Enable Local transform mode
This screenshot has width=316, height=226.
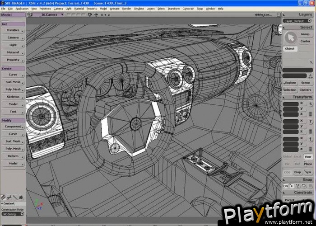(297, 156)
